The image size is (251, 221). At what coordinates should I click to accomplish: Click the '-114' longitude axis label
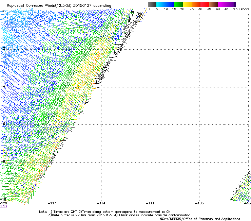click(101, 203)
